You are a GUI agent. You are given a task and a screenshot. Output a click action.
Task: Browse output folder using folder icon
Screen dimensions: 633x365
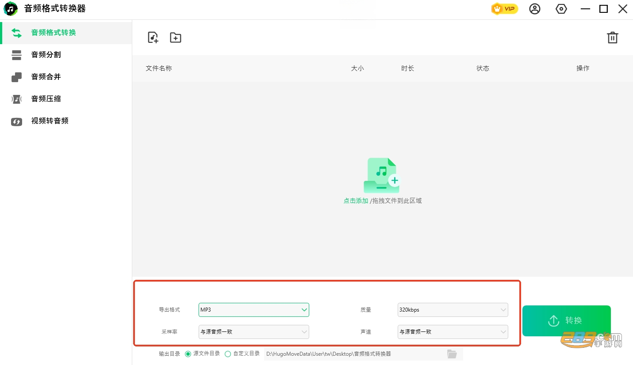coord(452,354)
